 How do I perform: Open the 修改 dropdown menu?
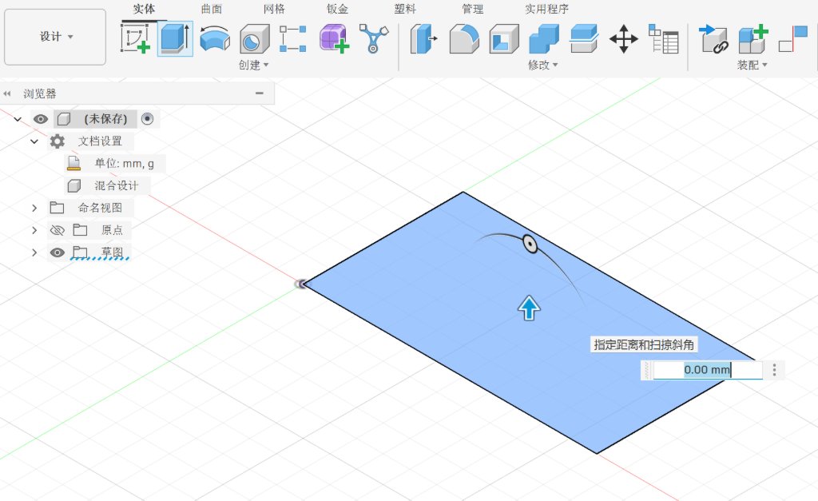click(542, 66)
